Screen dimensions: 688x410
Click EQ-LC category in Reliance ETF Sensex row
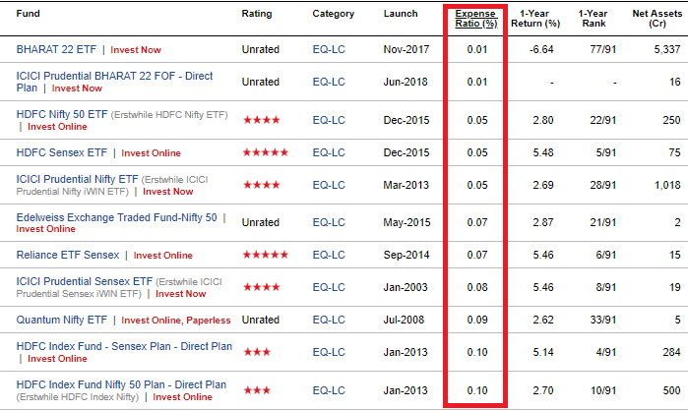click(329, 256)
